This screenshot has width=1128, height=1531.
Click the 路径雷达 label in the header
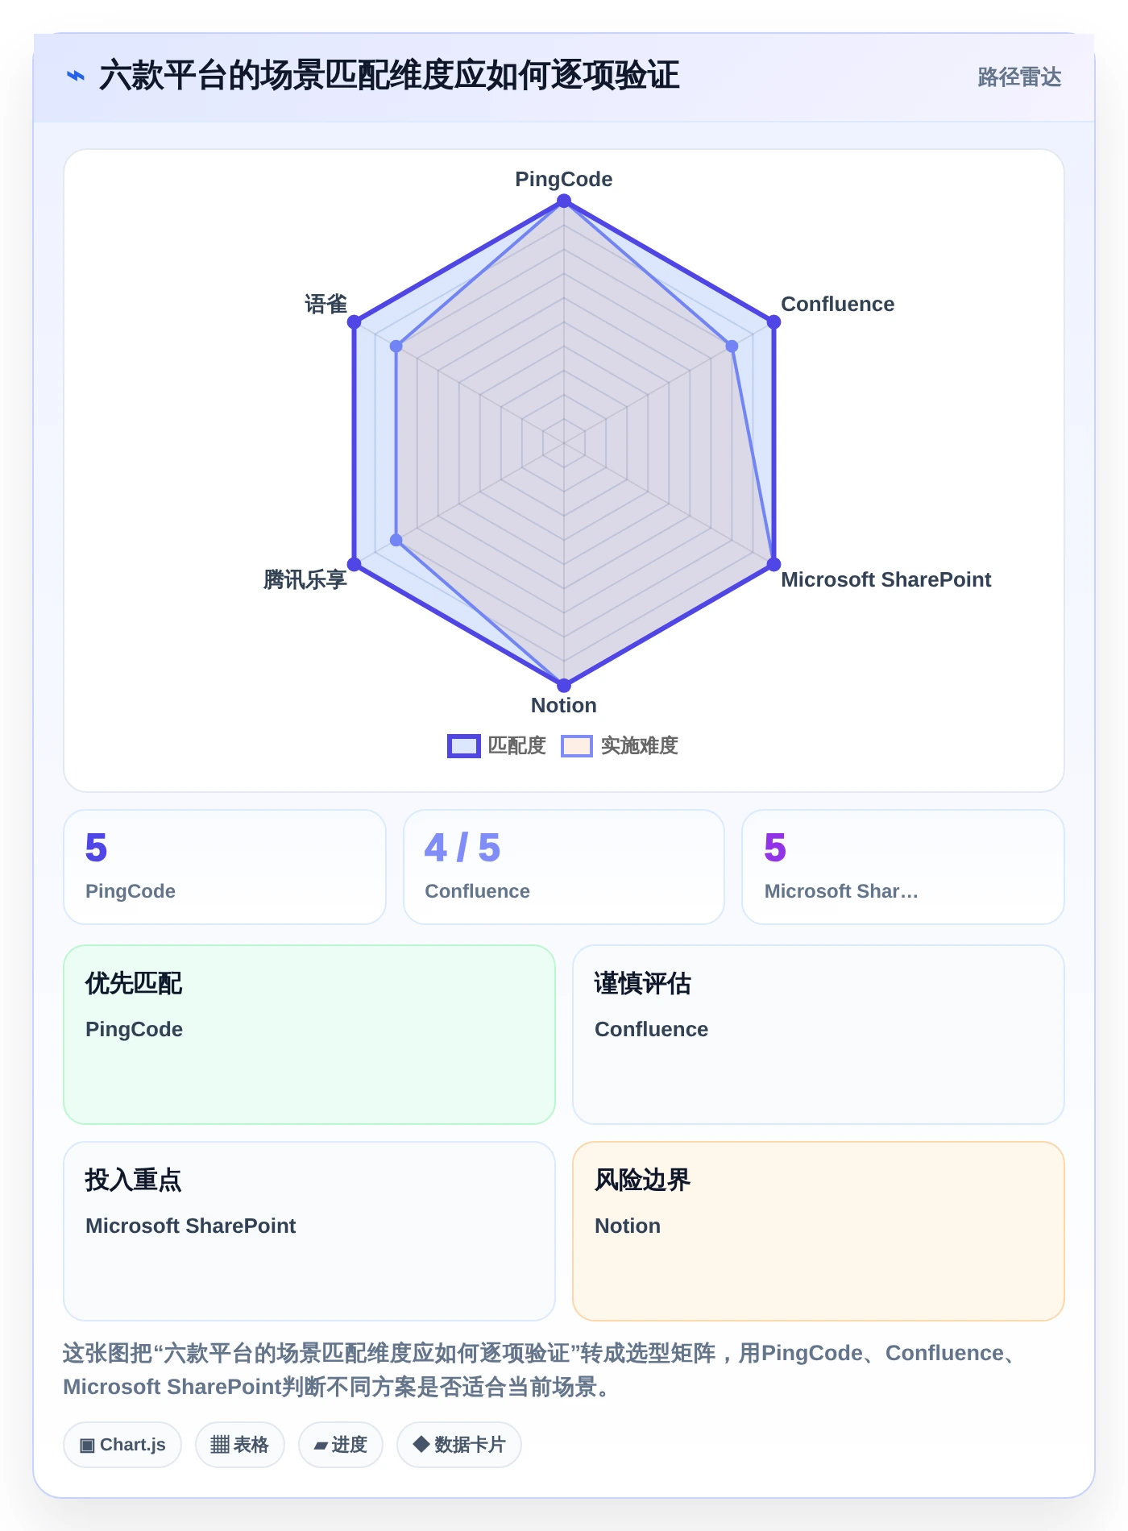[1019, 77]
